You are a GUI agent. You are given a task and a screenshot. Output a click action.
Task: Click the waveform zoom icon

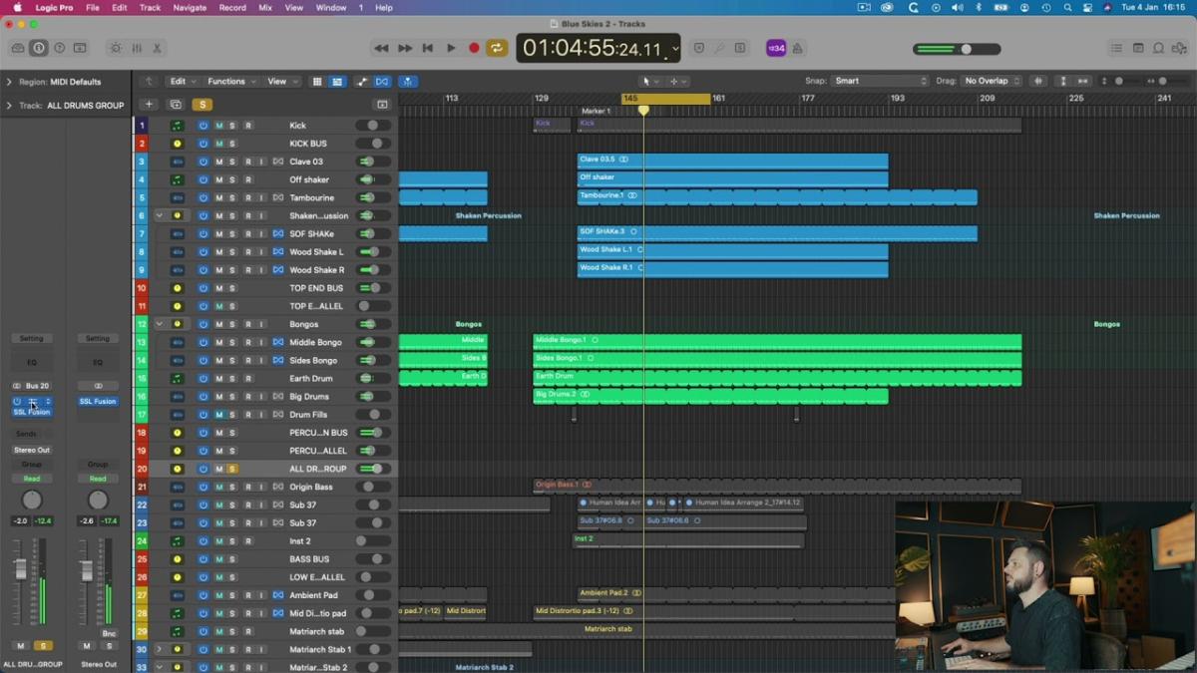[1038, 81]
